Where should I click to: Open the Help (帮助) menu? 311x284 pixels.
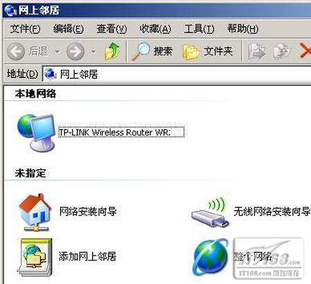point(243,29)
